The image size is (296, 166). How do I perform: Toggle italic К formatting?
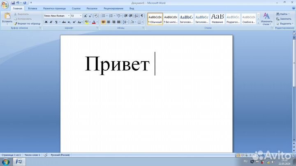point(51,22)
